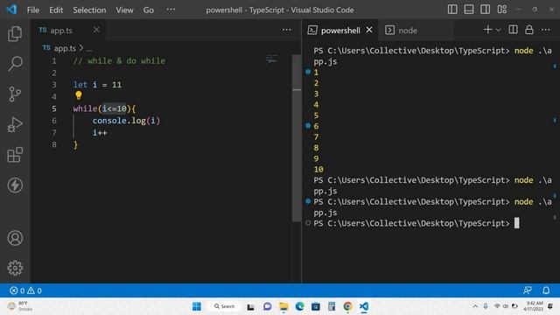The width and height of the screenshot is (560, 315).
Task: Toggle secondary side bar layout icon
Action: (485, 10)
